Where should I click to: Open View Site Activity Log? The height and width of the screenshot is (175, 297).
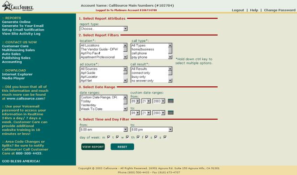pos(21,34)
